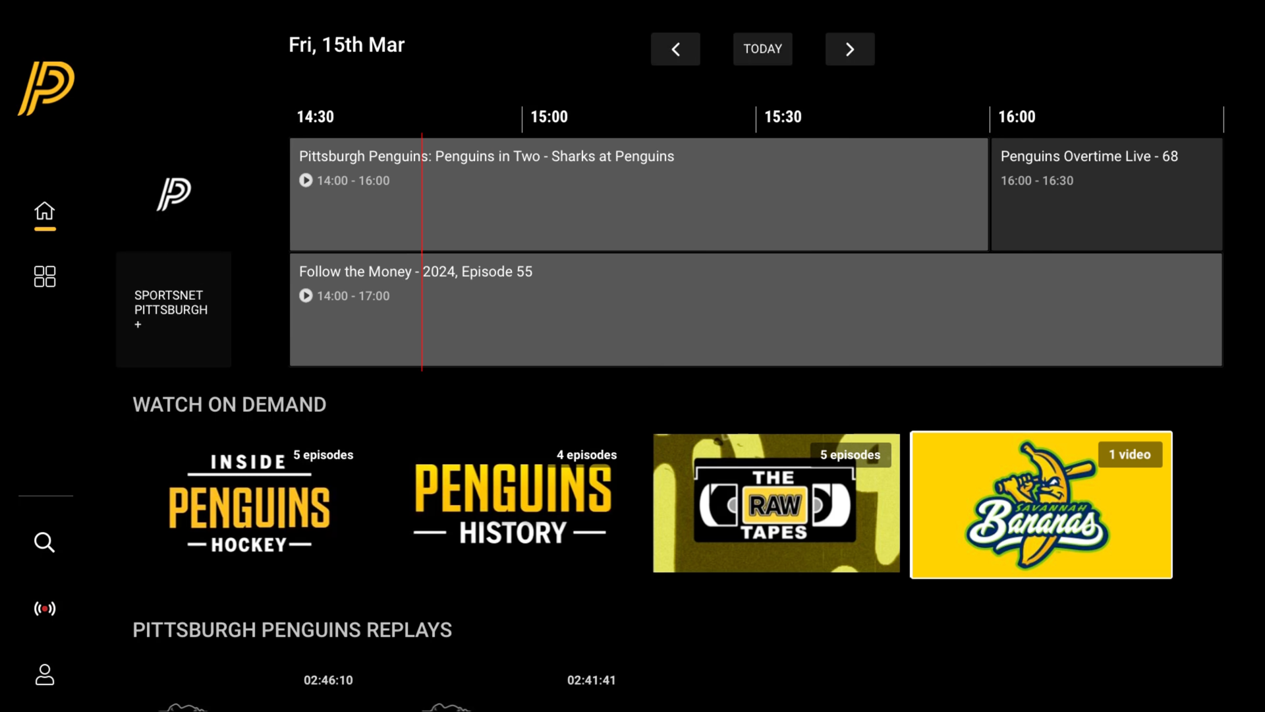Open The Raw Tapes series
The image size is (1265, 712).
(776, 503)
